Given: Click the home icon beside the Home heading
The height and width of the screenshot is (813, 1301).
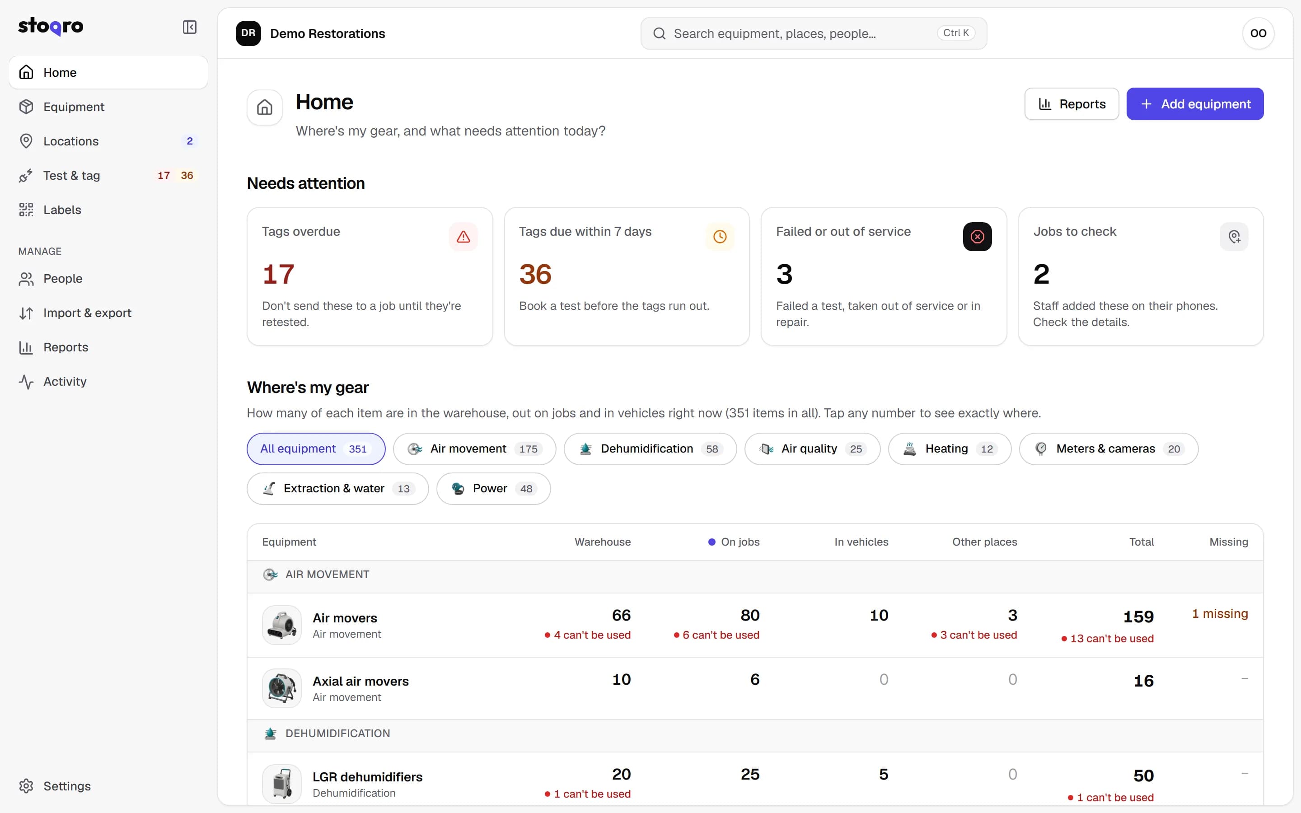Looking at the screenshot, I should 265,107.
